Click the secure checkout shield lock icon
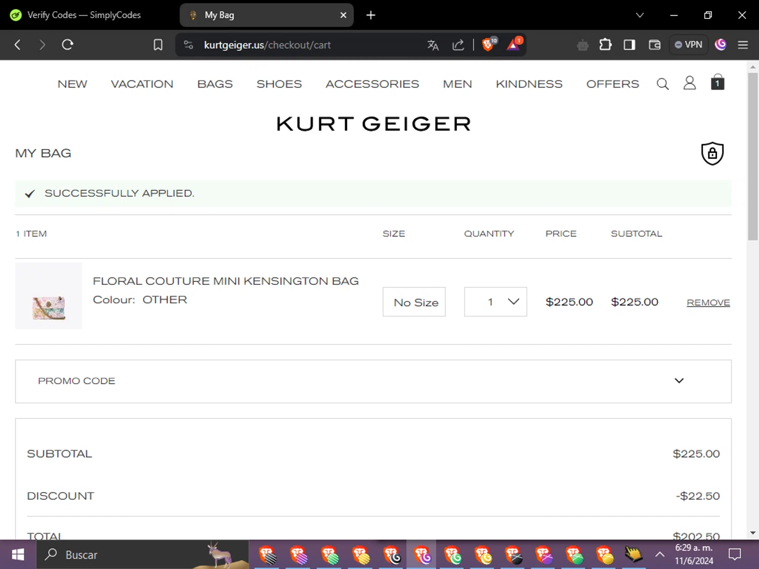 [x=712, y=153]
